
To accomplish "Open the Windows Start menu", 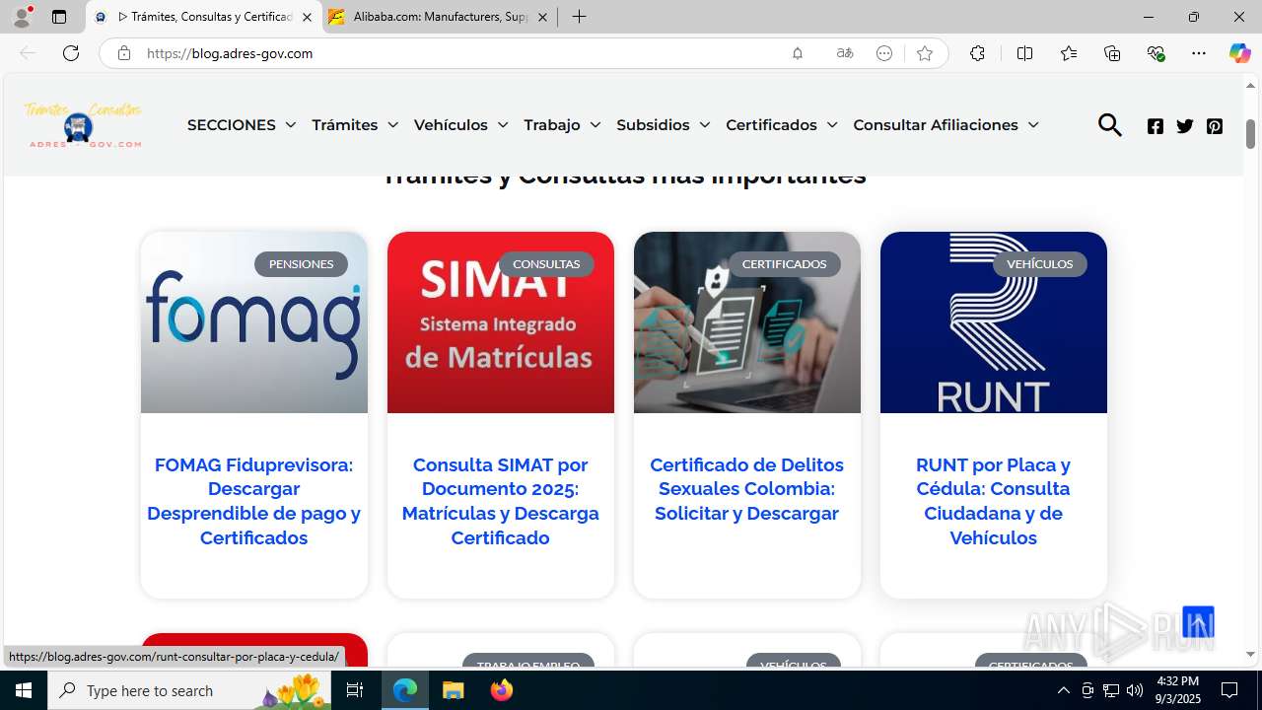I will [24, 690].
